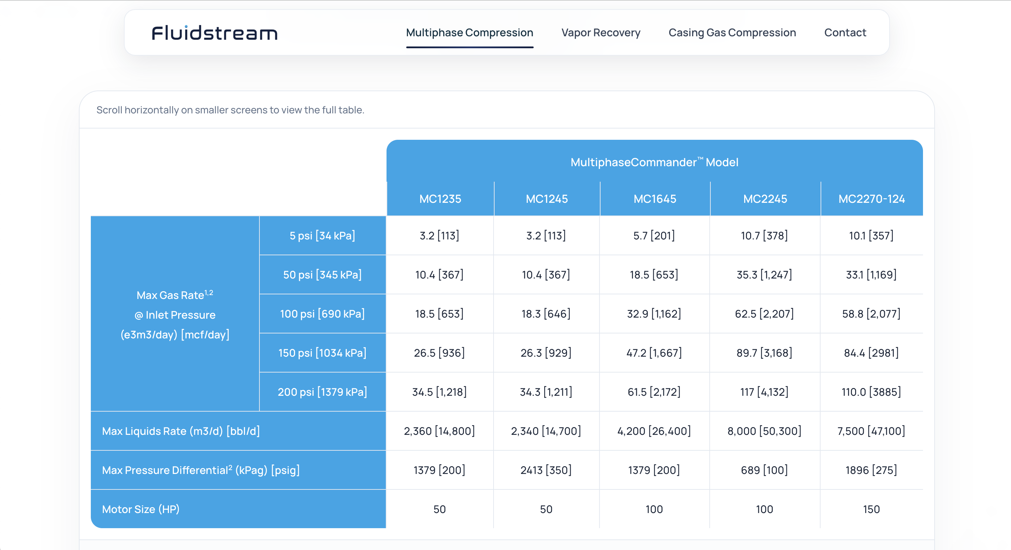This screenshot has width=1011, height=550.
Task: Click the 150 HP motor size value
Action: pos(872,509)
